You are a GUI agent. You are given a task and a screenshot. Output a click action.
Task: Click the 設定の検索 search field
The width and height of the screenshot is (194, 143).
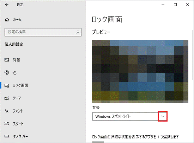coord(43,32)
